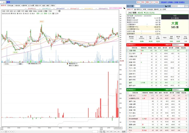Switch to 分點K線 tab
Image resolution: width=189 pixels, height=133 pixels.
click(17, 6)
